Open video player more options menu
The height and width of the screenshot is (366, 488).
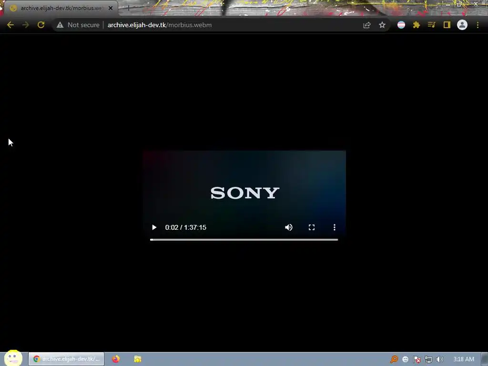[335, 227]
